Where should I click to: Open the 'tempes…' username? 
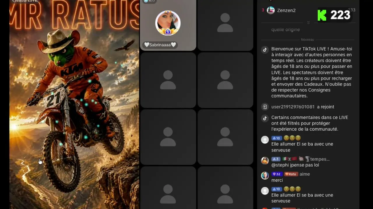(x=320, y=159)
